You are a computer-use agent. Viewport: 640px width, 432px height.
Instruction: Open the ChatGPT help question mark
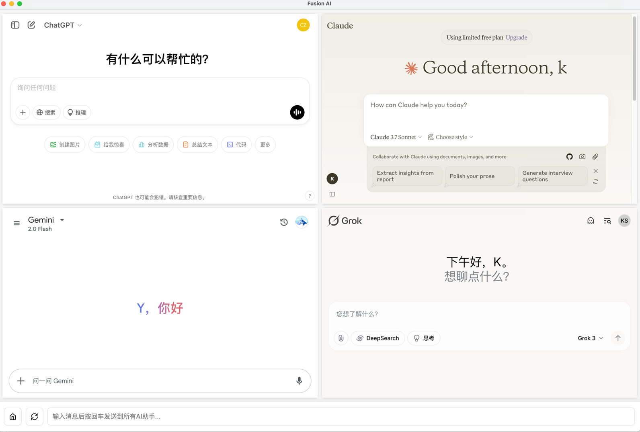tap(310, 196)
